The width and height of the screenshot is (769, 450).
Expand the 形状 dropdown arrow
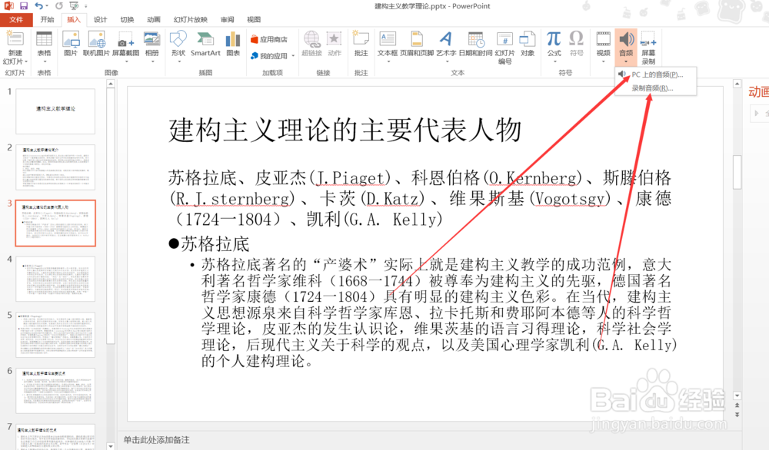click(179, 61)
